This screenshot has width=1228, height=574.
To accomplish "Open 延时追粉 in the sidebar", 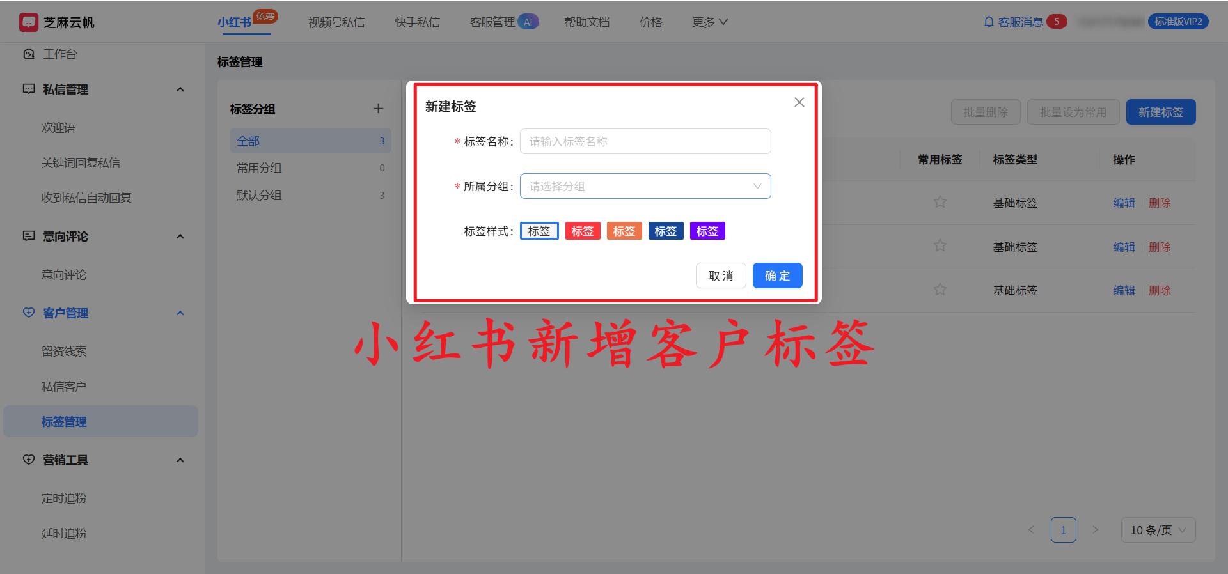I will (64, 534).
